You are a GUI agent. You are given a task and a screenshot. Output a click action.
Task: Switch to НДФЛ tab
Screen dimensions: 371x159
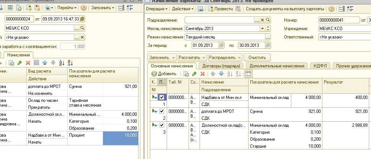point(320,66)
